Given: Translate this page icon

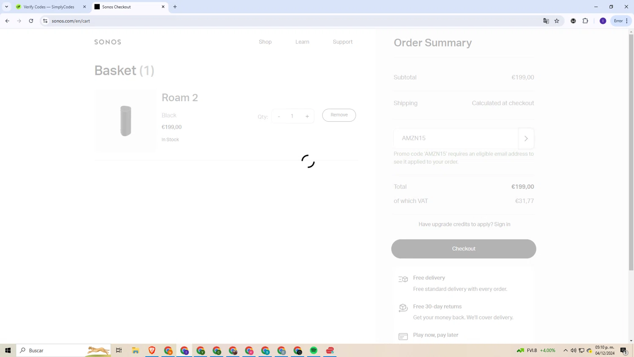Looking at the screenshot, I should click(x=546, y=21).
